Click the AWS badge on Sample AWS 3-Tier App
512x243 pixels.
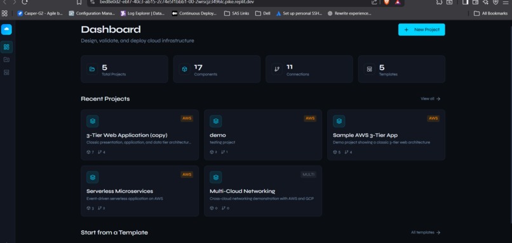[433, 119]
